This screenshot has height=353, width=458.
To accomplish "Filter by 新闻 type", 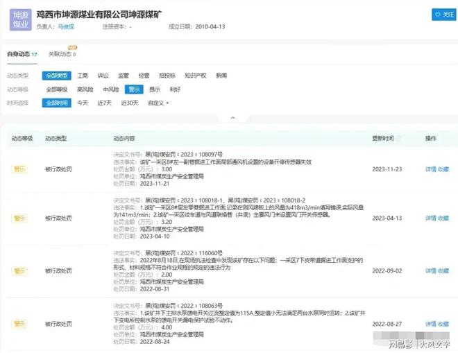I will pyautogui.click(x=221, y=76).
